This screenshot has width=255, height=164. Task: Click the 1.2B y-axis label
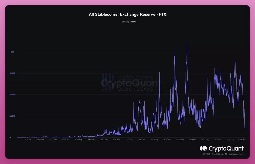[12, 52]
